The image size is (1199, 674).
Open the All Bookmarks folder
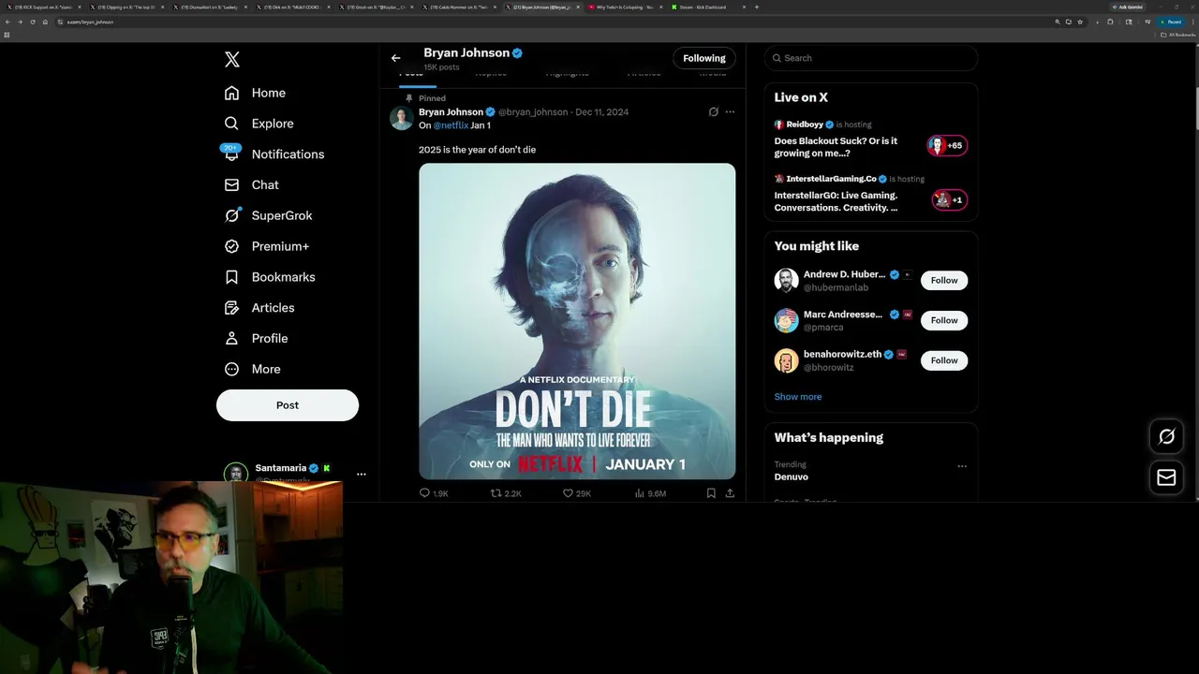click(1178, 35)
